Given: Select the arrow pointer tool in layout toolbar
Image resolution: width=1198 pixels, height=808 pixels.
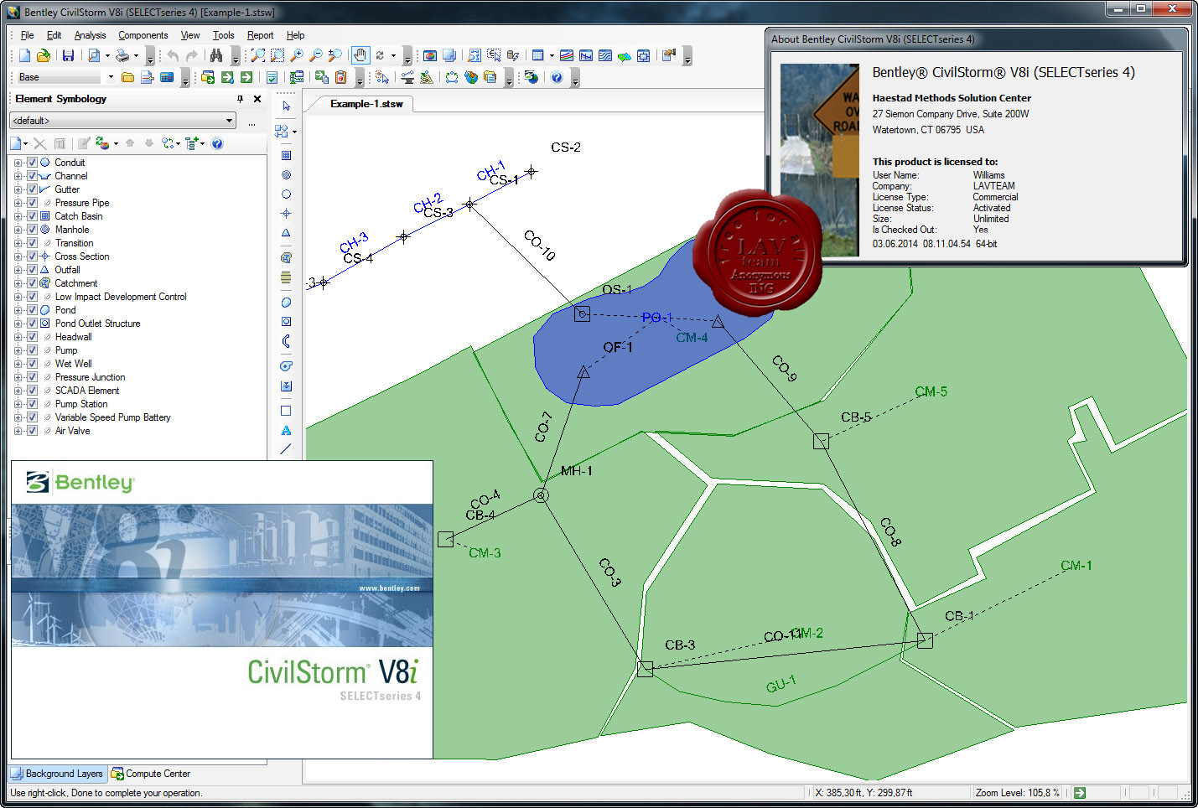Looking at the screenshot, I should (x=286, y=106).
